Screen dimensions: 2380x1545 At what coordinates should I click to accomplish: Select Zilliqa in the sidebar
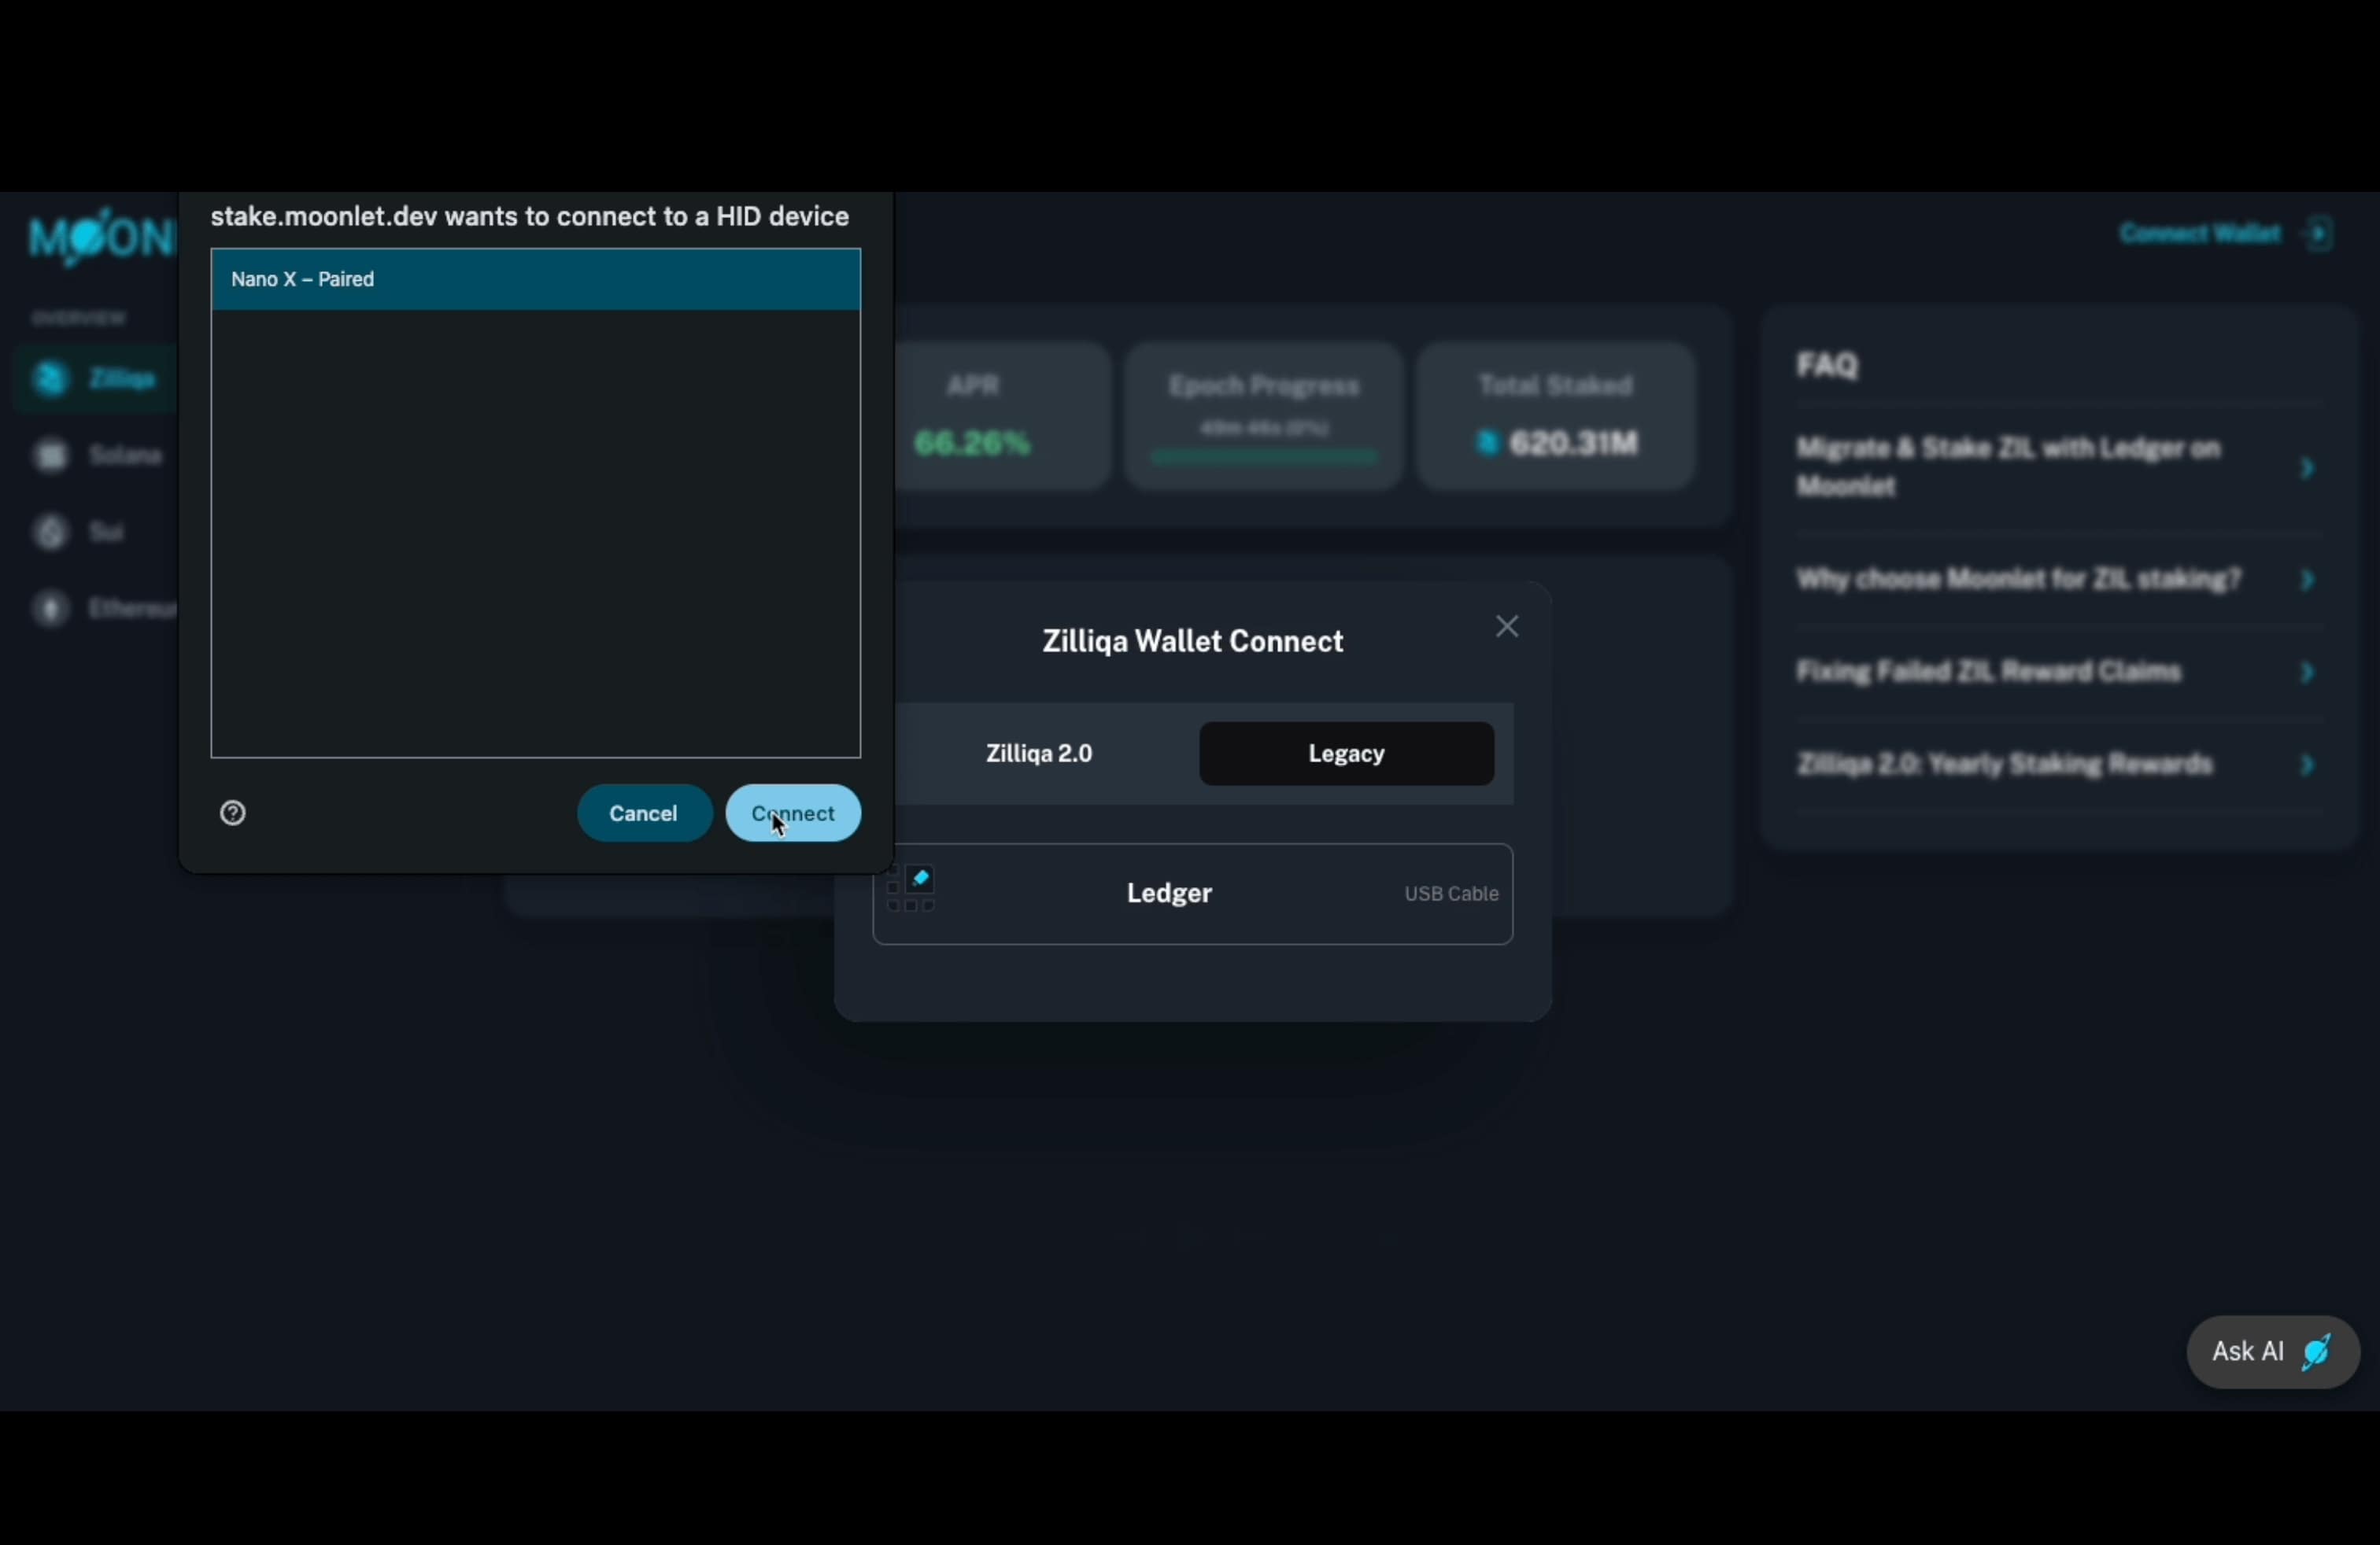coord(96,378)
